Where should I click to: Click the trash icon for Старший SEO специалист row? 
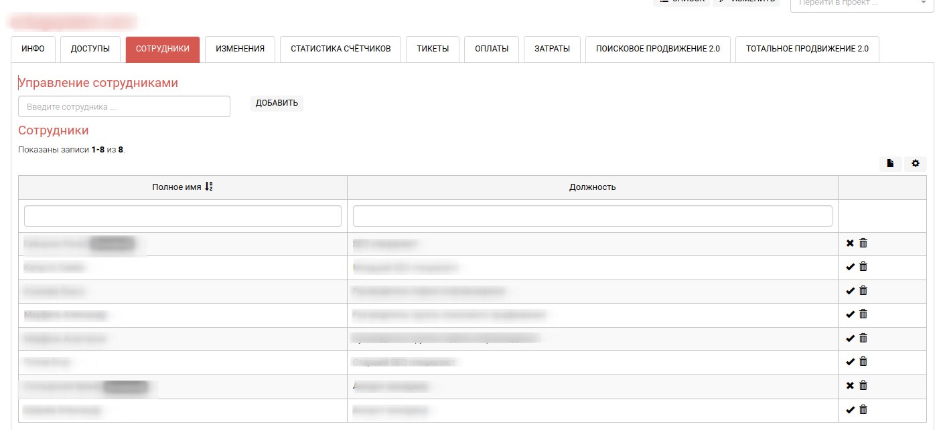pyautogui.click(x=863, y=362)
